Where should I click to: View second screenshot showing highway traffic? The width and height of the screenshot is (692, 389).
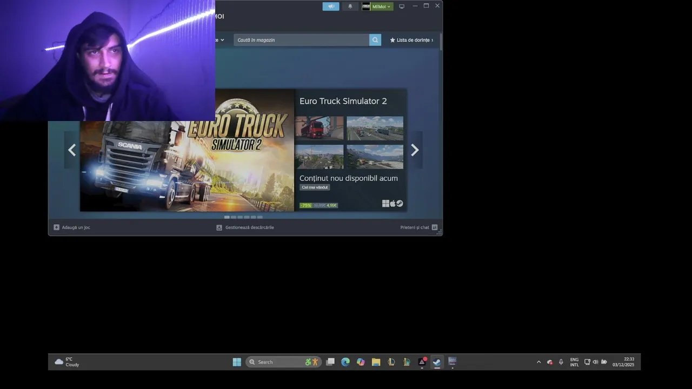pos(375,128)
